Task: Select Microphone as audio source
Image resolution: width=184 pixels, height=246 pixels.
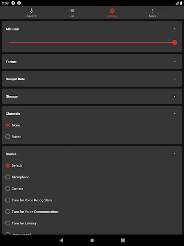Action: point(8,177)
